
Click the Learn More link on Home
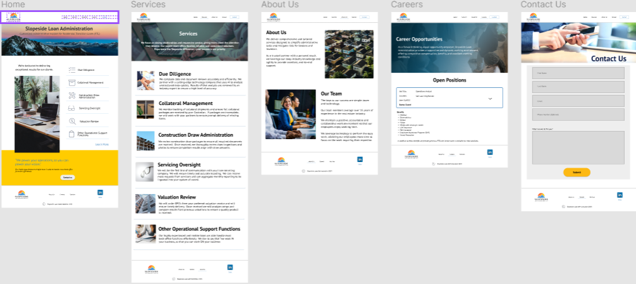(102, 144)
